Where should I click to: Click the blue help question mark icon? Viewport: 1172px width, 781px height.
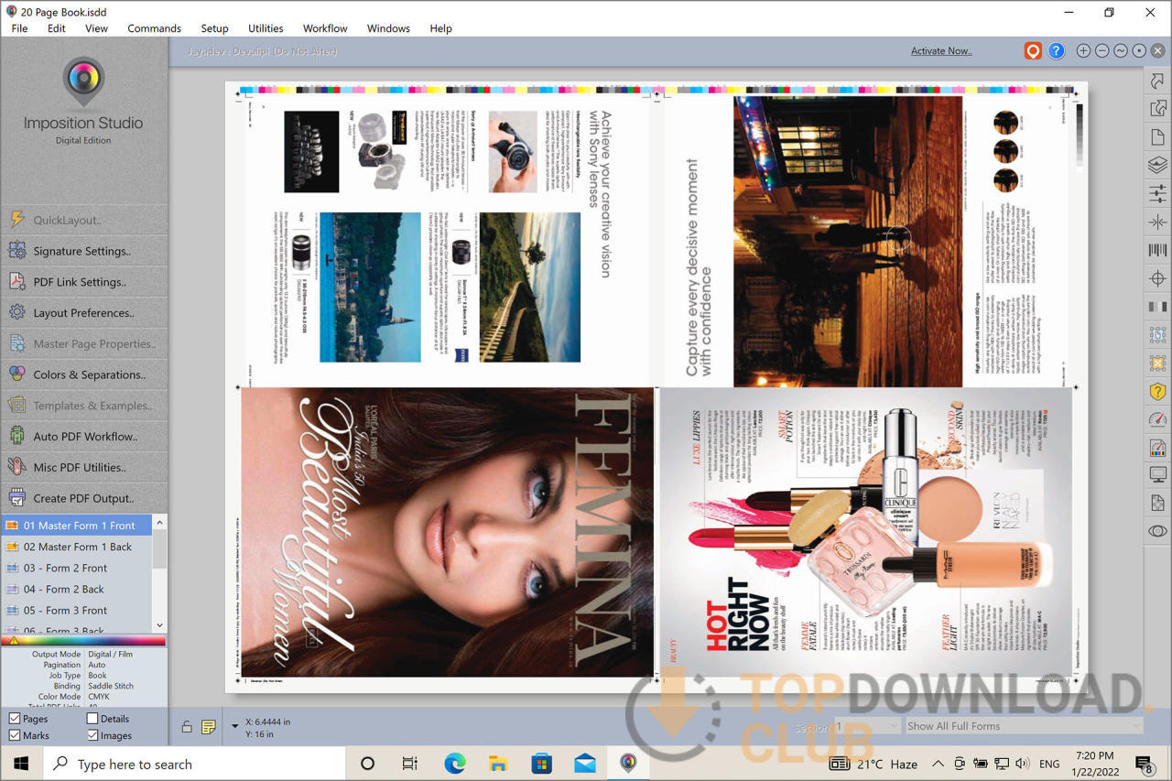(x=1056, y=51)
